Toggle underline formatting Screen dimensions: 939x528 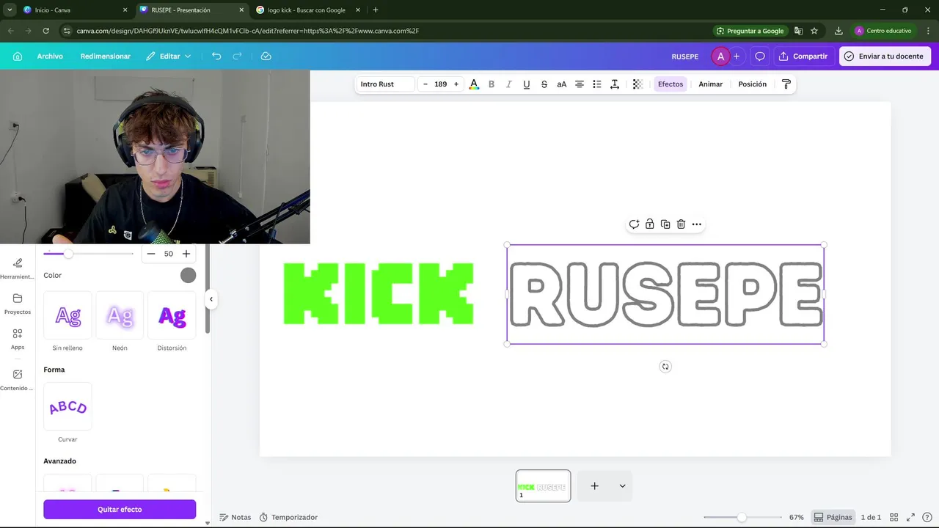527,84
